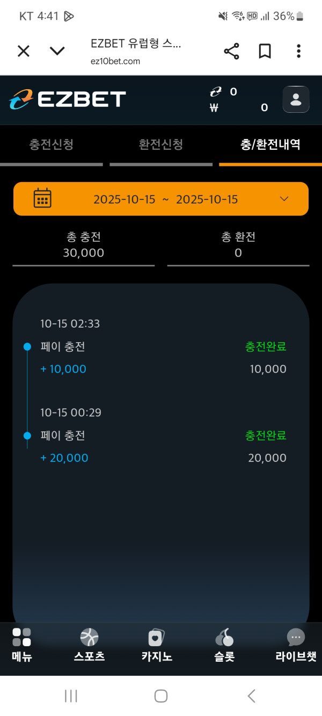Screen dimensions: 322x716
Task: Tap the ez10bet.com address text
Action: (115, 61)
